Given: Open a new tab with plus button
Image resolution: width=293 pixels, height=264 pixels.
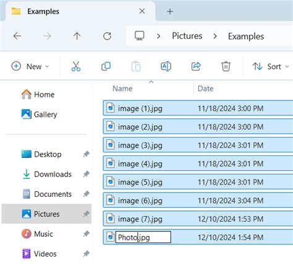Looking at the screenshot, I should 170,12.
